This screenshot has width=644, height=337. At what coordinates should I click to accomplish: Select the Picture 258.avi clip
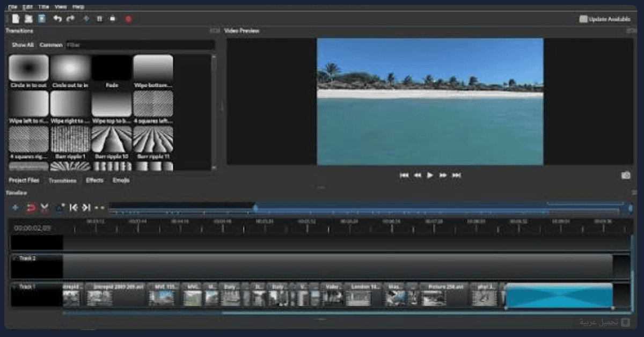point(444,295)
